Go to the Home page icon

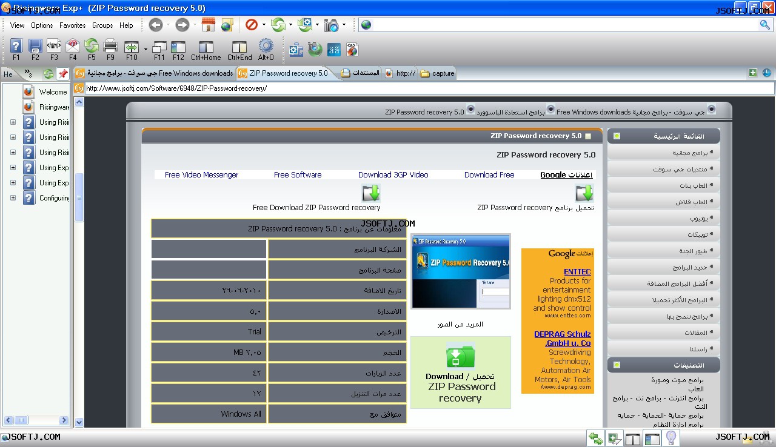(x=209, y=25)
